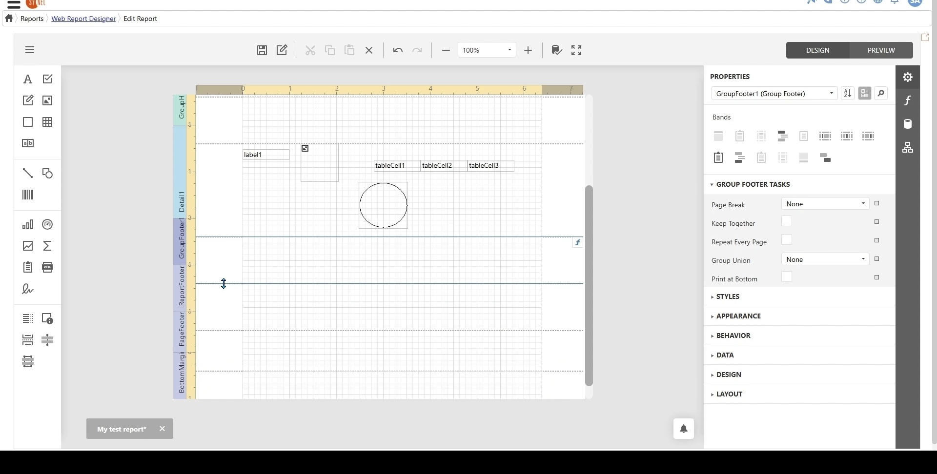
Task: Delete selection with the X toolbar icon
Action: click(x=369, y=50)
